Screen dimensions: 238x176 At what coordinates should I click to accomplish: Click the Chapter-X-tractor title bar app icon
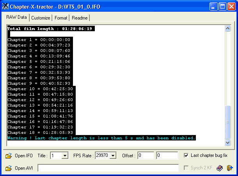point(5,6)
